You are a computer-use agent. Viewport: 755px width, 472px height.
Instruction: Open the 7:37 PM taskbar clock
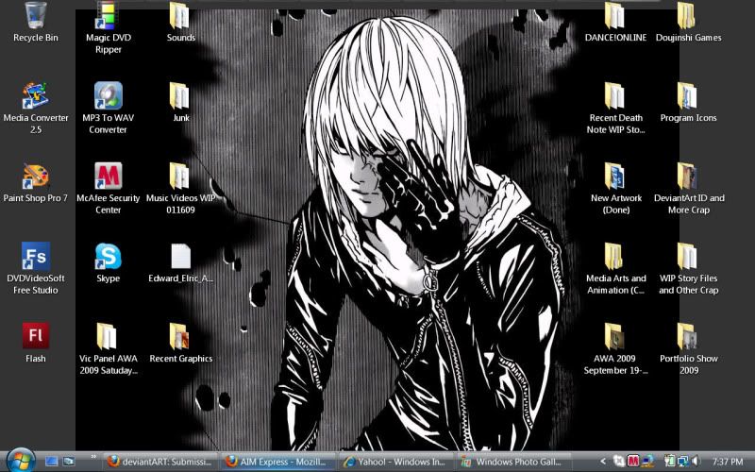[727, 462]
